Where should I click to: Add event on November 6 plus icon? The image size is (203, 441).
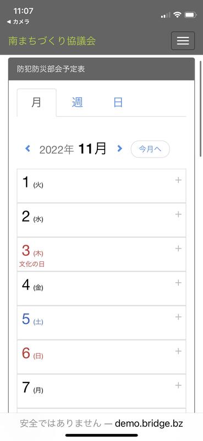[x=178, y=351]
